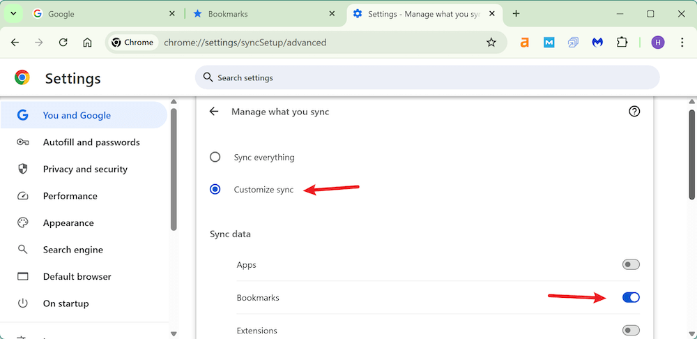This screenshot has width=697, height=339.
Task: Open Chrome three-dot menu
Action: click(x=682, y=43)
